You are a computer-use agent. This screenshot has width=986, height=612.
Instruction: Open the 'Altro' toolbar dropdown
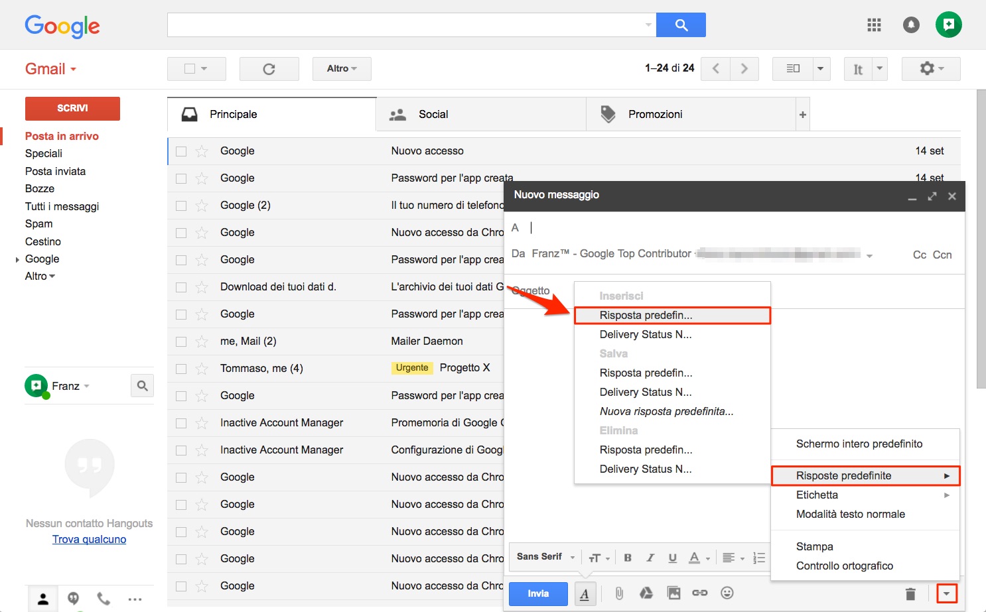pyautogui.click(x=342, y=69)
